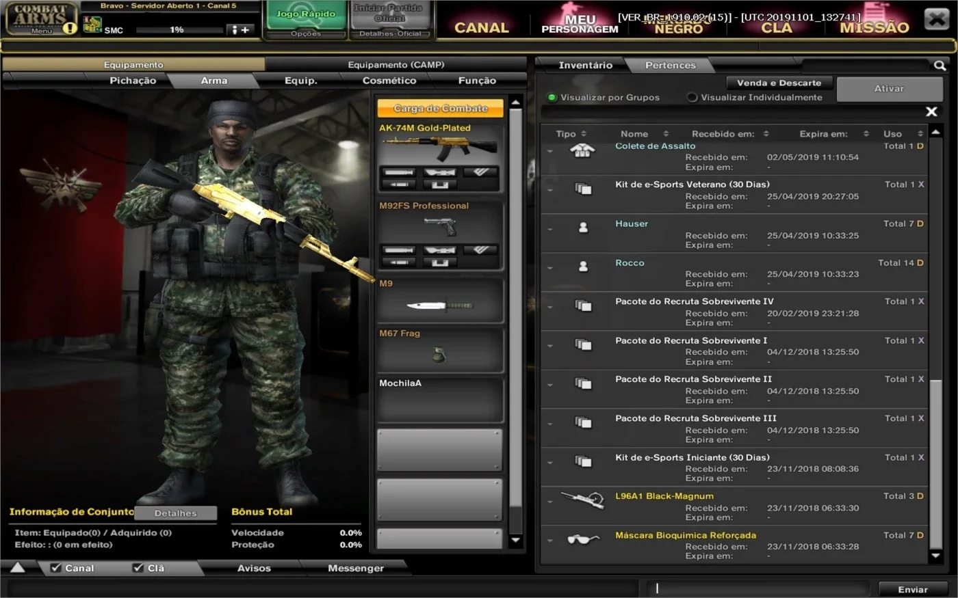Expand the Hauser row arrow
Viewport: 958px width, 598px height.
[550, 229]
